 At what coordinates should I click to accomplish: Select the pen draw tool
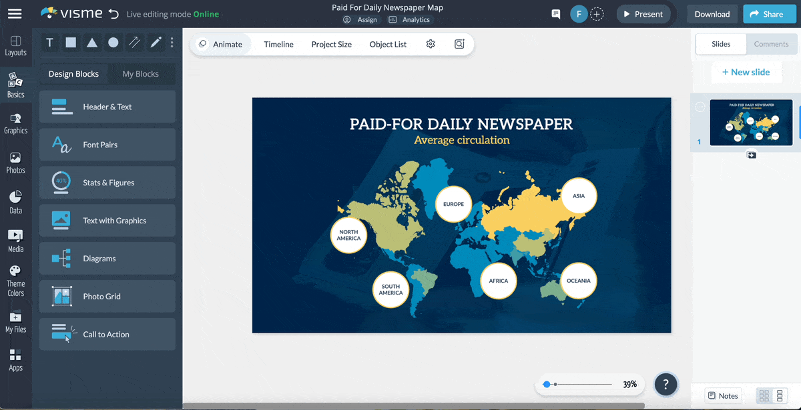point(156,43)
